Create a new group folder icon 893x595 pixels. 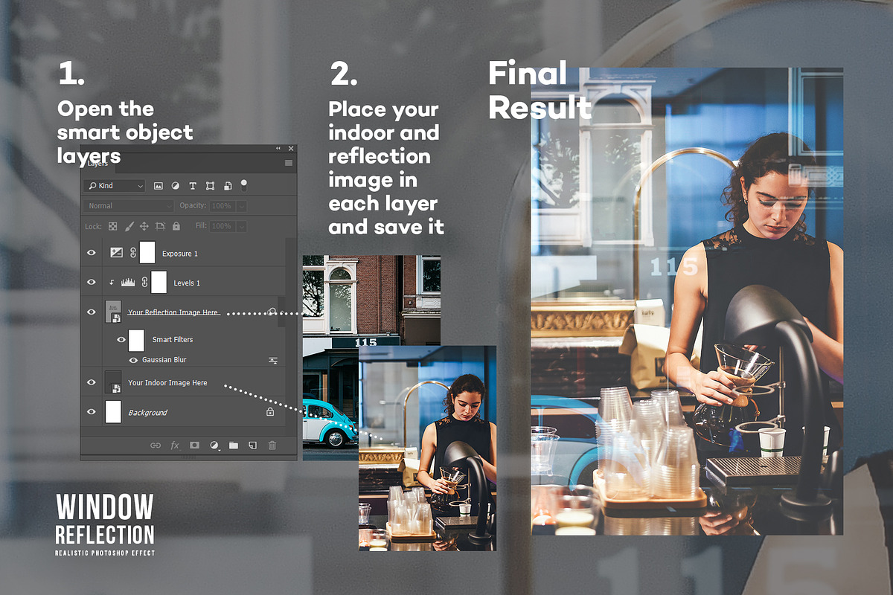[234, 445]
